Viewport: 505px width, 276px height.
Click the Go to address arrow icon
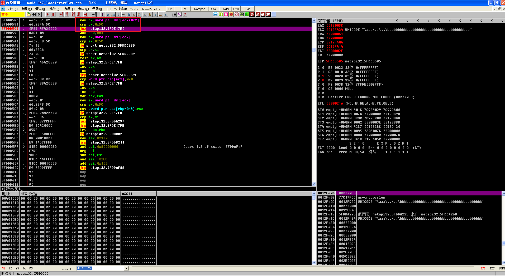(94, 14)
